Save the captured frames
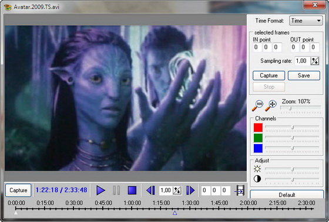 click(304, 76)
